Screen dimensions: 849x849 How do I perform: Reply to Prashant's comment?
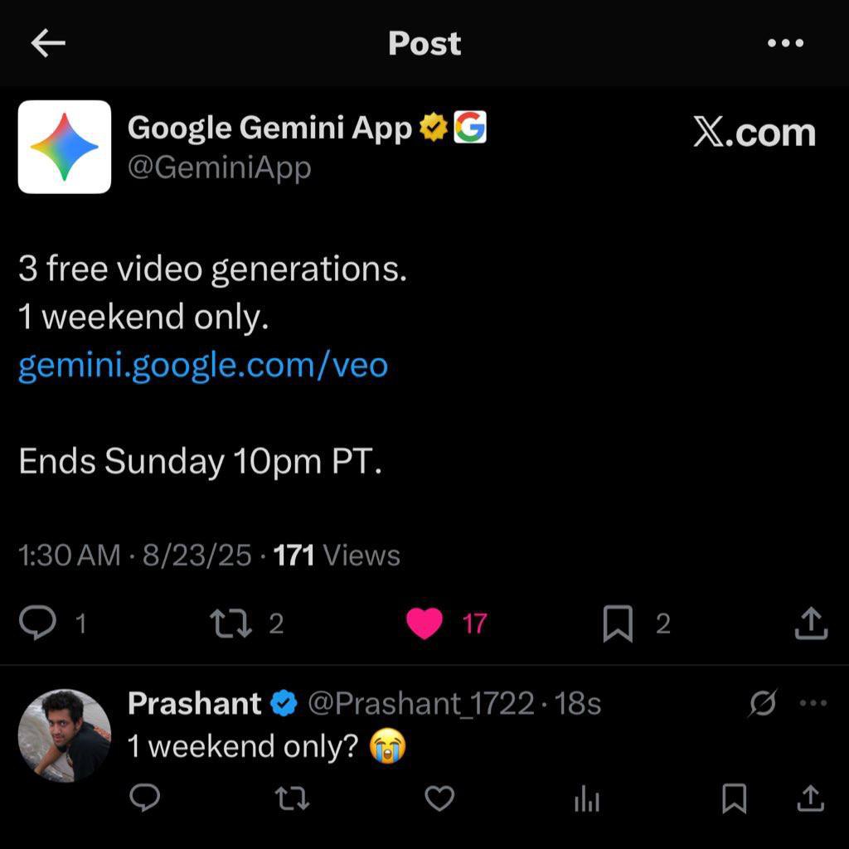(146, 798)
